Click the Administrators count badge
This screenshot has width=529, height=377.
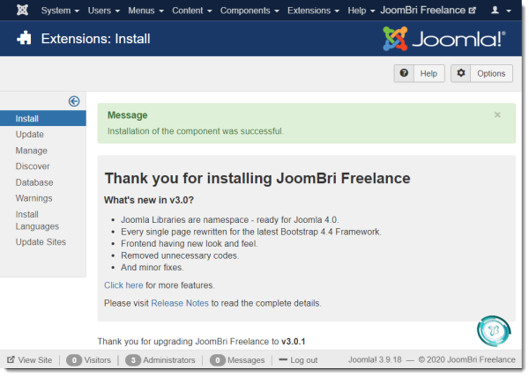[x=133, y=360]
